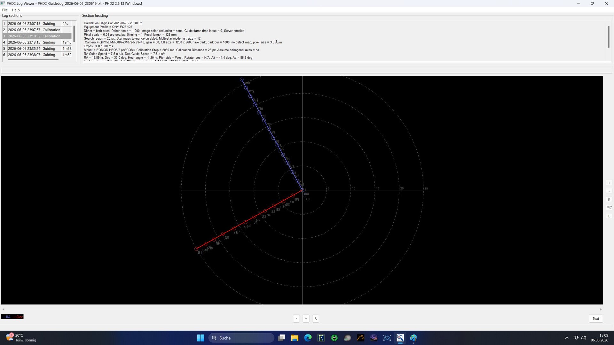Screen dimensions: 614x345
Task: Open the planet sphere app in taskbar
Action: coord(347,338)
